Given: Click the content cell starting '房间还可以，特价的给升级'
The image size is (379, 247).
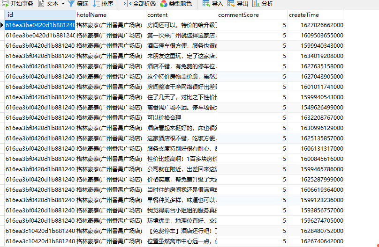Looking at the screenshot, I should click(x=182, y=25).
